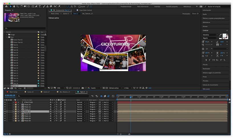Select the Zoom magnifier tool
The width and height of the screenshot is (234, 139).
click(17, 6)
